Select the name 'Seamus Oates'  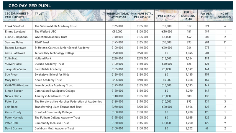coord(14,42)
